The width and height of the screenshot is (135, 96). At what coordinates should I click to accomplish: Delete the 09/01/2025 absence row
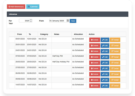tap(95, 40)
